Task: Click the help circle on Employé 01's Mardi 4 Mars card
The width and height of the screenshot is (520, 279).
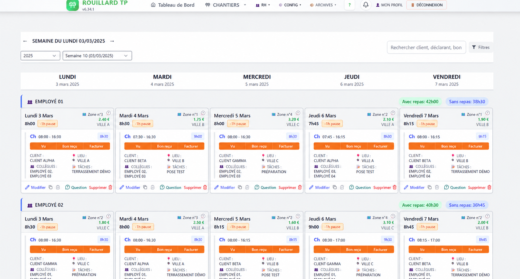Action: point(203,113)
